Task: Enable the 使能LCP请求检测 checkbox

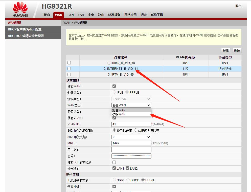Action: coord(114,162)
